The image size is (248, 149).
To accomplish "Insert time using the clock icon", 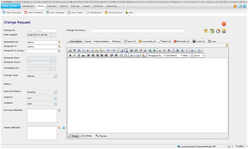I will point(186,51).
